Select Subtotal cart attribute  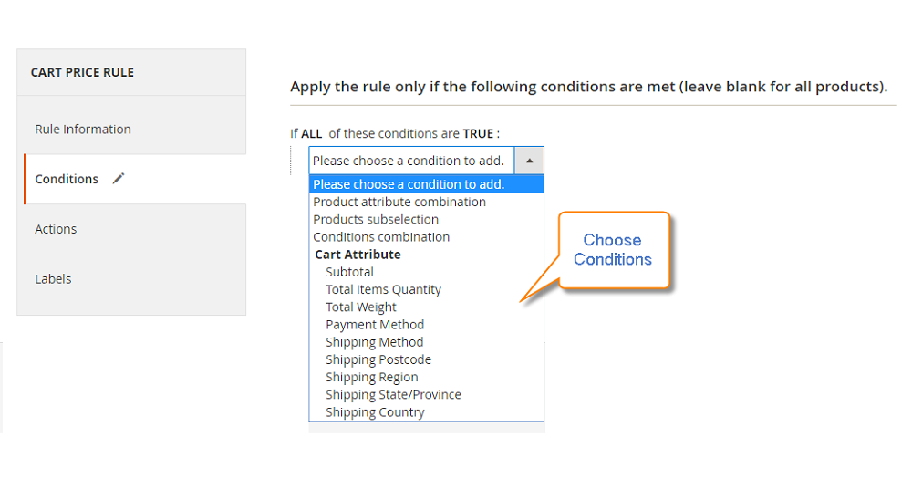pos(349,272)
